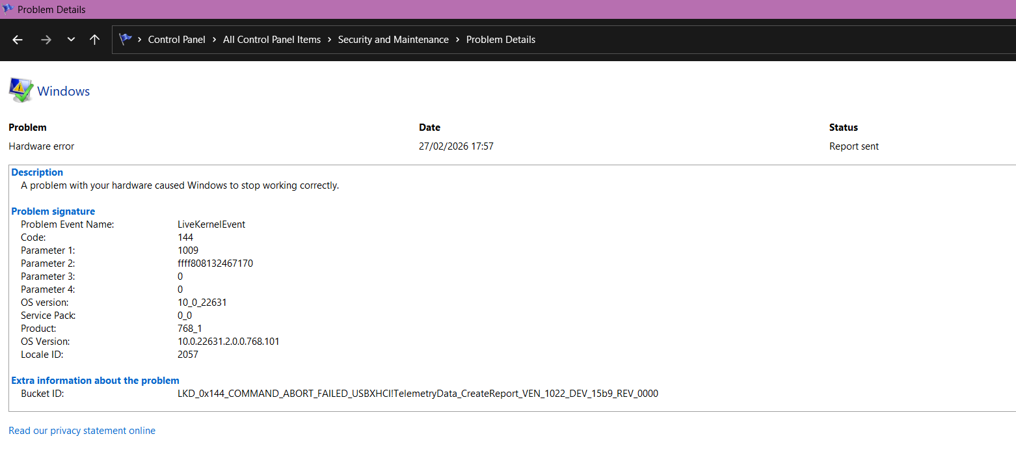This screenshot has height=473, width=1016.
Task: Expand the chevron after Control Panel
Action: (x=215, y=40)
